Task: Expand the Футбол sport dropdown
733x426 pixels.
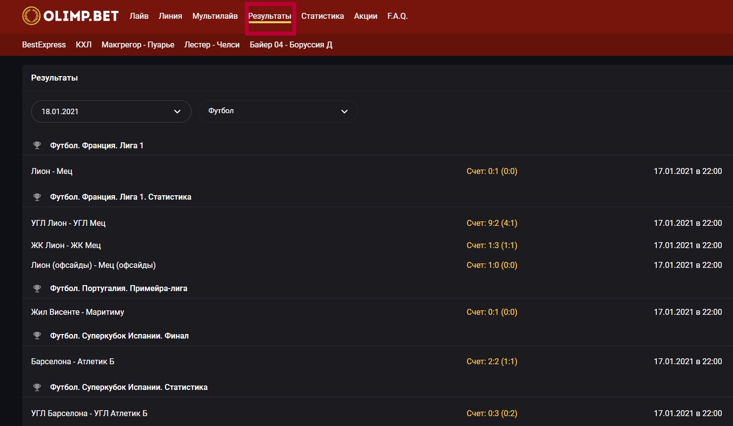Action: pyautogui.click(x=277, y=111)
